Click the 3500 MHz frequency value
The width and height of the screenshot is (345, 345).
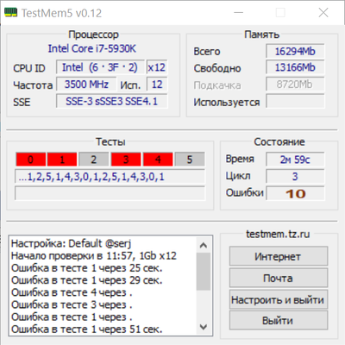point(86,85)
